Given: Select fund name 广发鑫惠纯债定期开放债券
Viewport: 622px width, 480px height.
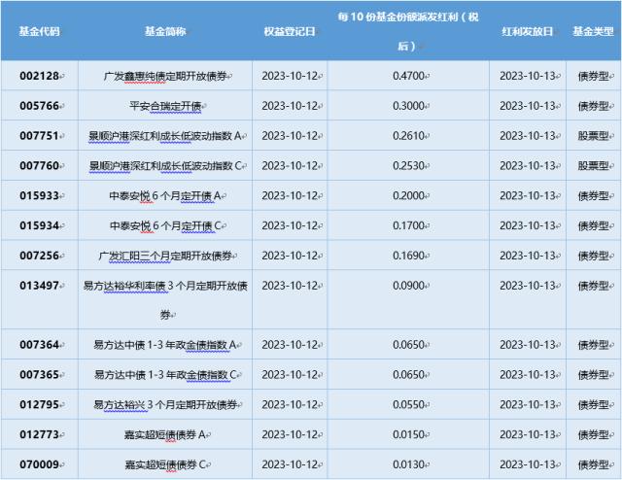Looking at the screenshot, I should click(x=165, y=76).
